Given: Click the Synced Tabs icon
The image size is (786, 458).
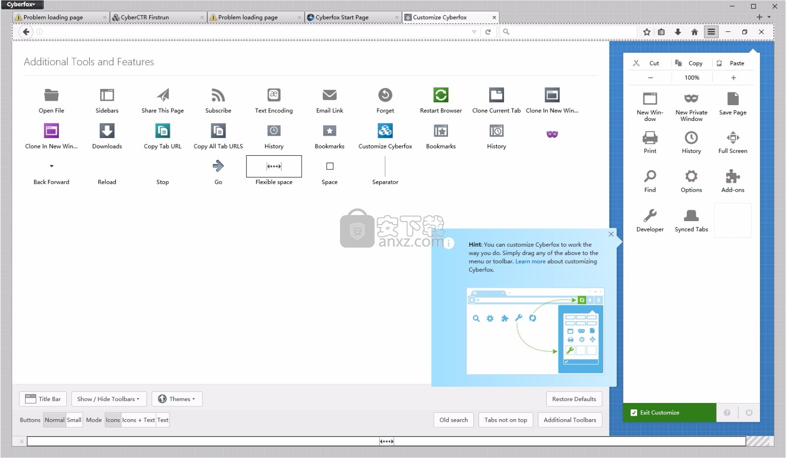Looking at the screenshot, I should tap(691, 215).
